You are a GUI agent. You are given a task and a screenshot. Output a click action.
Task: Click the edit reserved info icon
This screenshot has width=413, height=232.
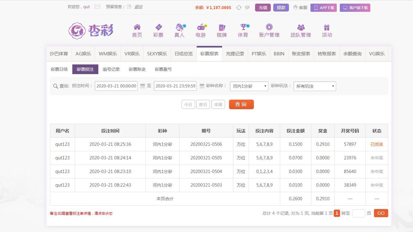pos(129,7)
